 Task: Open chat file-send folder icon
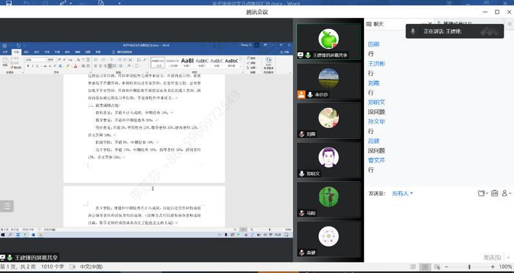pyautogui.click(x=482, y=193)
